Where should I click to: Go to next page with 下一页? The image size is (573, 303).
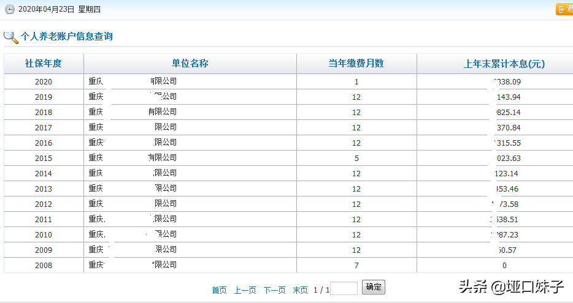274,290
